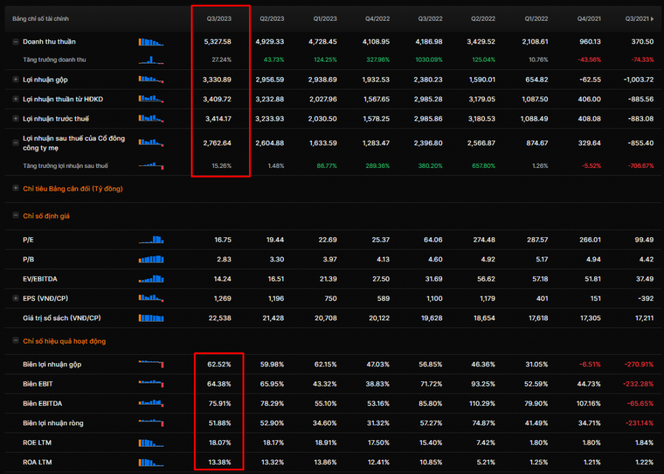
Task: Open the ROE LTM sparkline chart
Action: pyautogui.click(x=151, y=442)
